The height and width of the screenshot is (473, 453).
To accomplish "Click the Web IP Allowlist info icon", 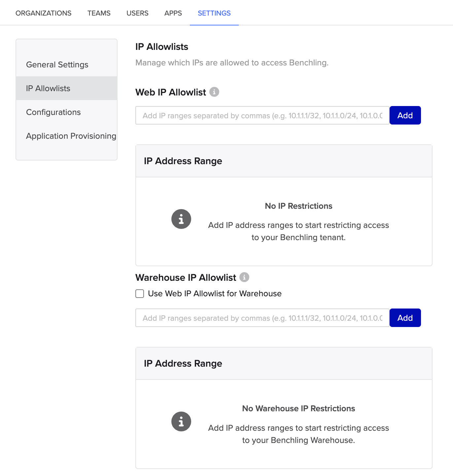I will tap(215, 92).
